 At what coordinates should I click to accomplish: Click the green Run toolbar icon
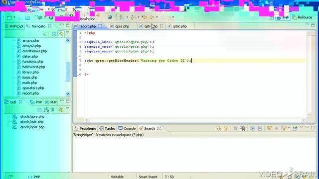(x=51, y=17)
